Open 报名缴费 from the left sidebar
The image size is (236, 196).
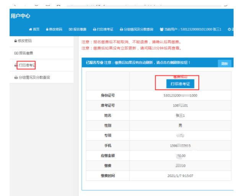(x=26, y=53)
